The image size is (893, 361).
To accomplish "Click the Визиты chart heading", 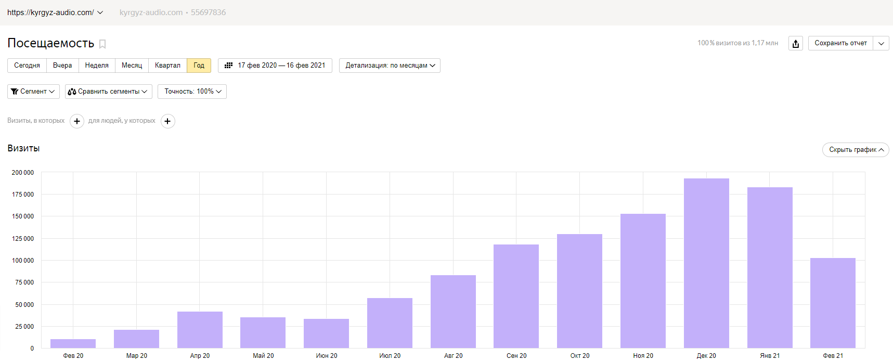I will [x=23, y=148].
